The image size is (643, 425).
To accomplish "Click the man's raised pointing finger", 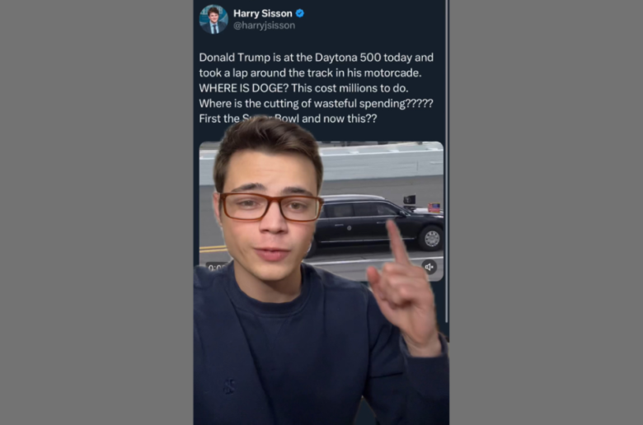I will 397,242.
